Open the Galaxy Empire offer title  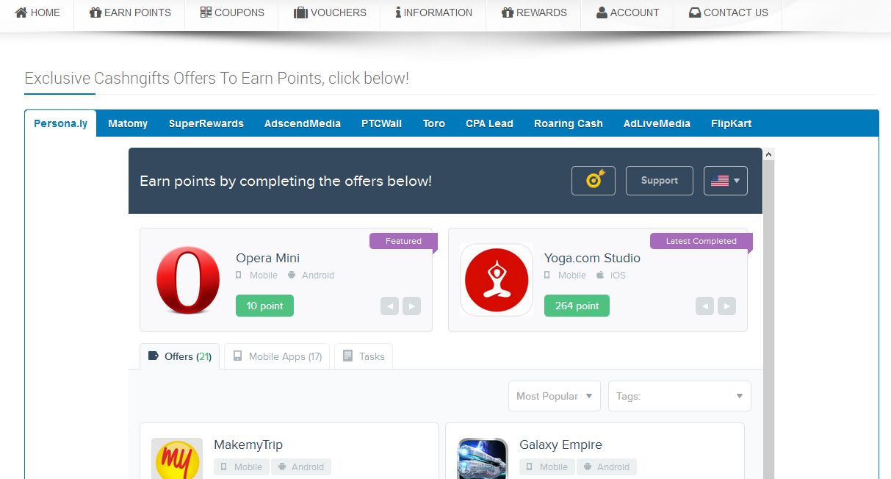560,444
